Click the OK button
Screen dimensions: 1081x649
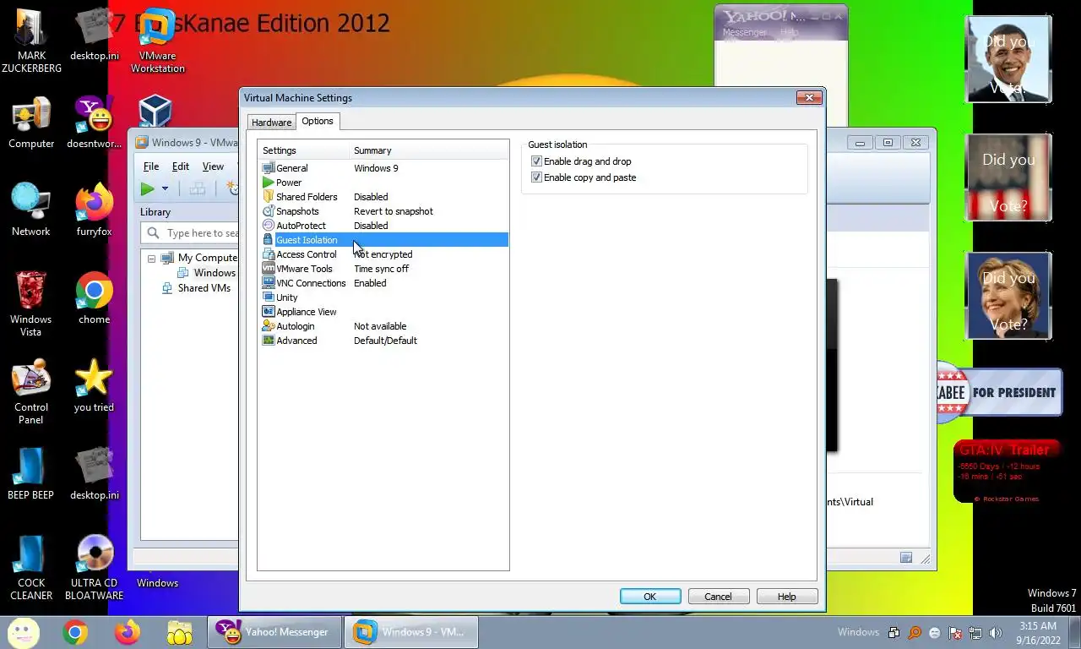pyautogui.click(x=650, y=597)
